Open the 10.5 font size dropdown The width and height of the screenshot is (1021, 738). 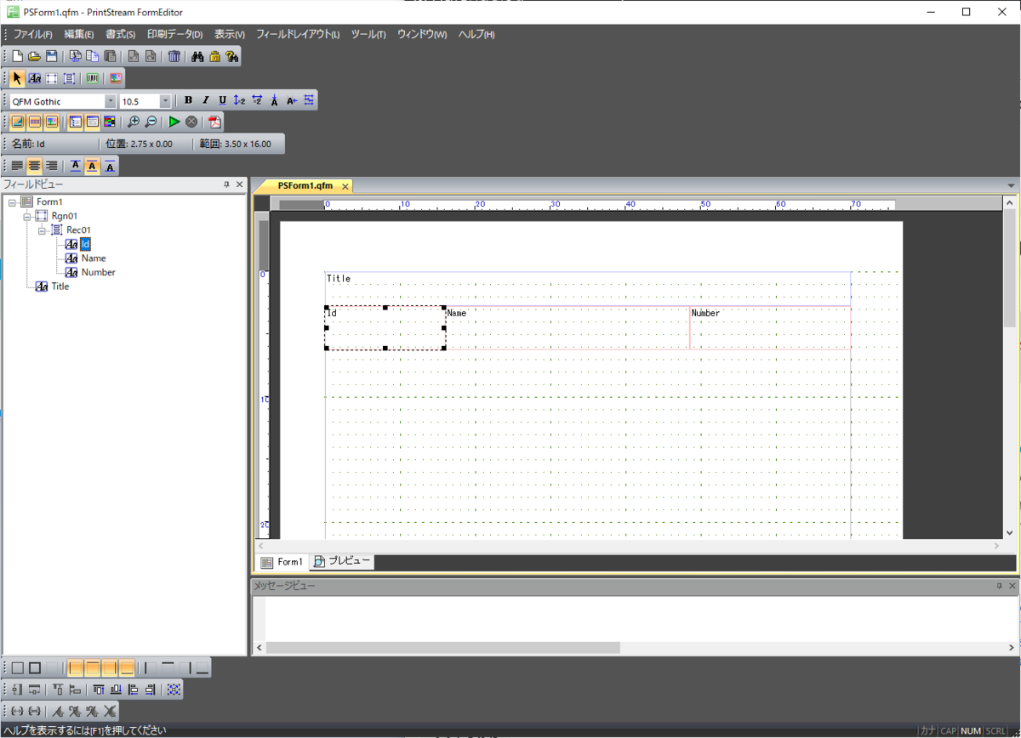point(165,101)
